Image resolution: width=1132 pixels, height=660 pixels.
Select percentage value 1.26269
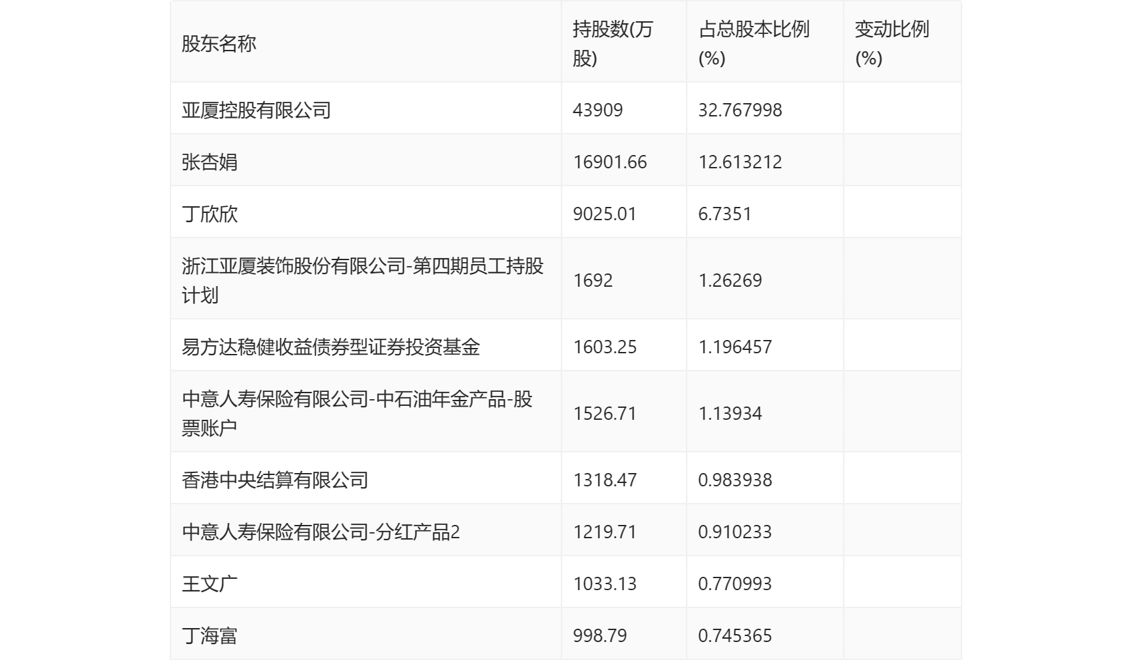pos(730,281)
